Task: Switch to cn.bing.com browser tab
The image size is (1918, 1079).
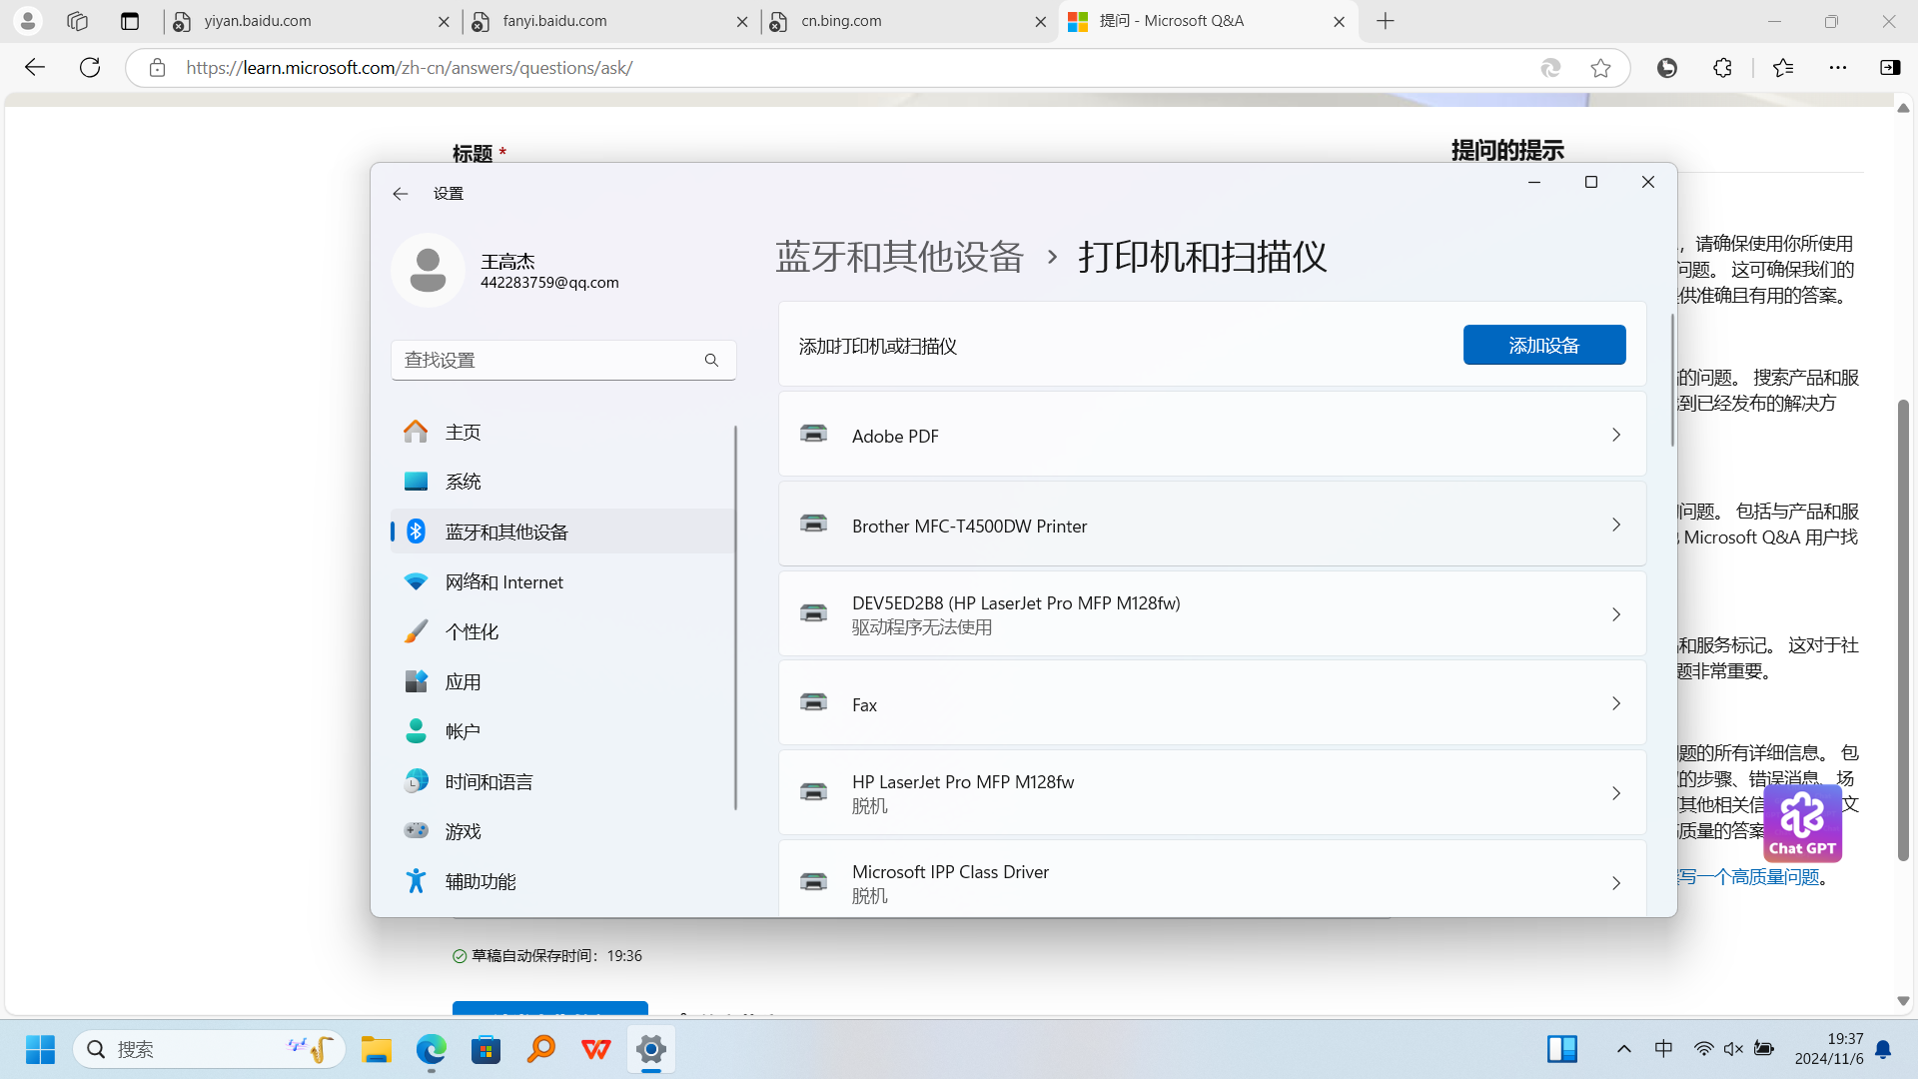Action: [x=907, y=21]
